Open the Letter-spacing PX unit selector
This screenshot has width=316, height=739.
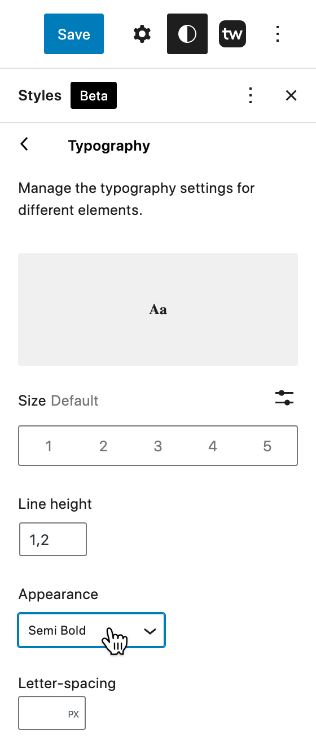[x=73, y=714]
